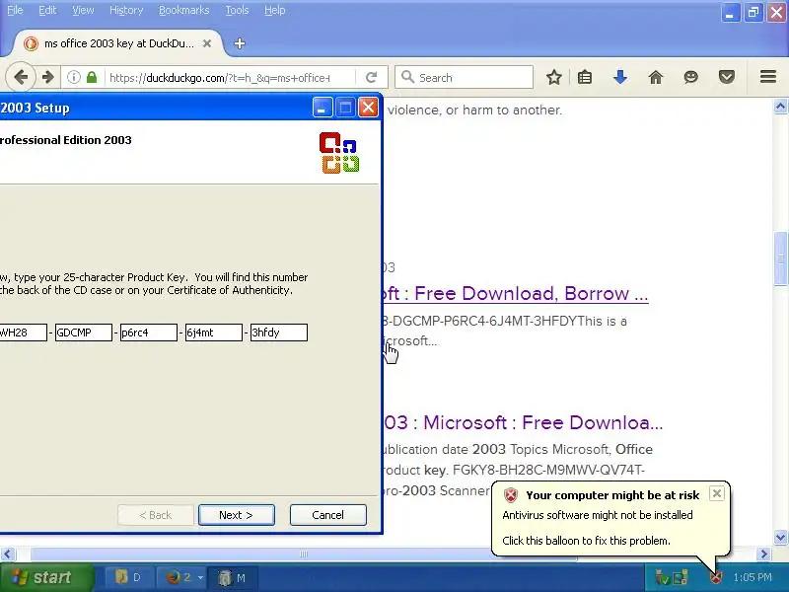Viewport: 789px width, 592px height.
Task: Open the View menu in Firefox
Action: coord(83,10)
